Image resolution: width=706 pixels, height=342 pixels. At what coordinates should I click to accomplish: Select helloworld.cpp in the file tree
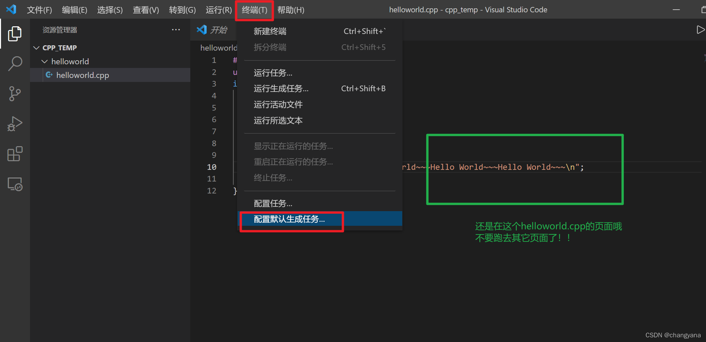(110, 75)
